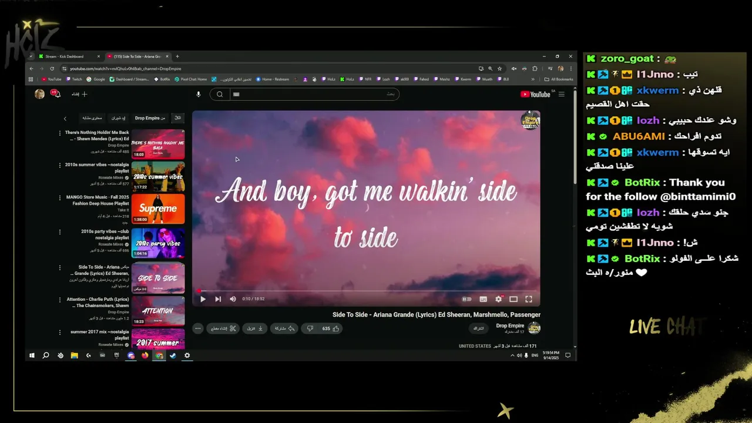Open Steam from taskbar

coord(173,355)
